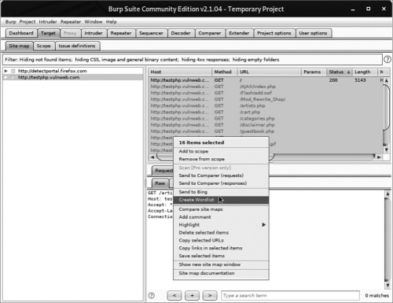The height and width of the screenshot is (303, 393).
Task: Click the filter help question mark icon
Action: tap(387, 60)
